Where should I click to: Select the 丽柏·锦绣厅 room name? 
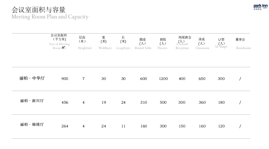(32, 124)
